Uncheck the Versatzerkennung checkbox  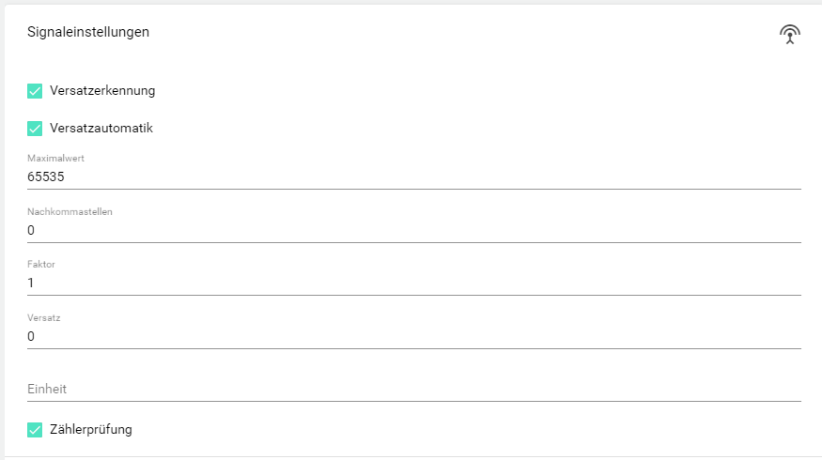(x=36, y=91)
